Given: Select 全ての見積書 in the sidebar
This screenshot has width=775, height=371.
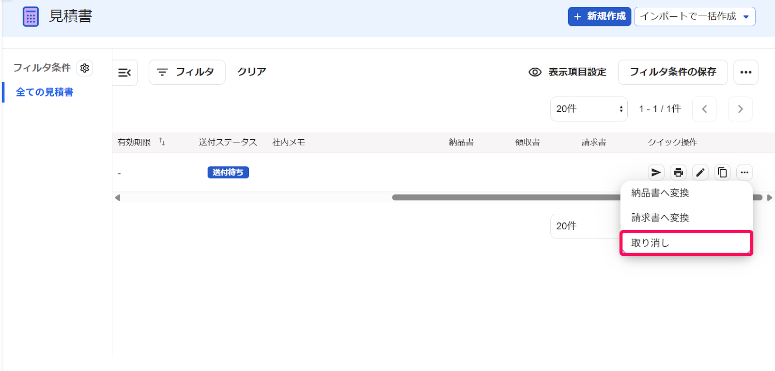Looking at the screenshot, I should (x=45, y=92).
